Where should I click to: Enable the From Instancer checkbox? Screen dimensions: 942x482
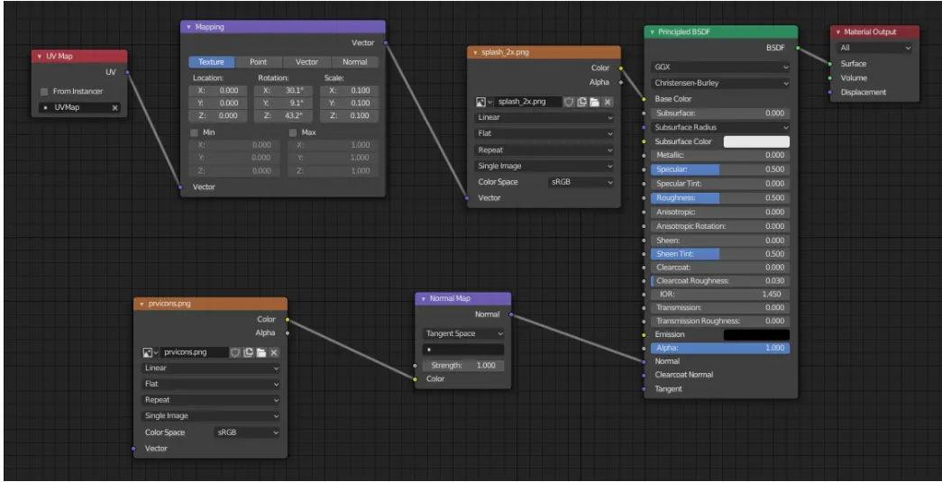coord(44,91)
